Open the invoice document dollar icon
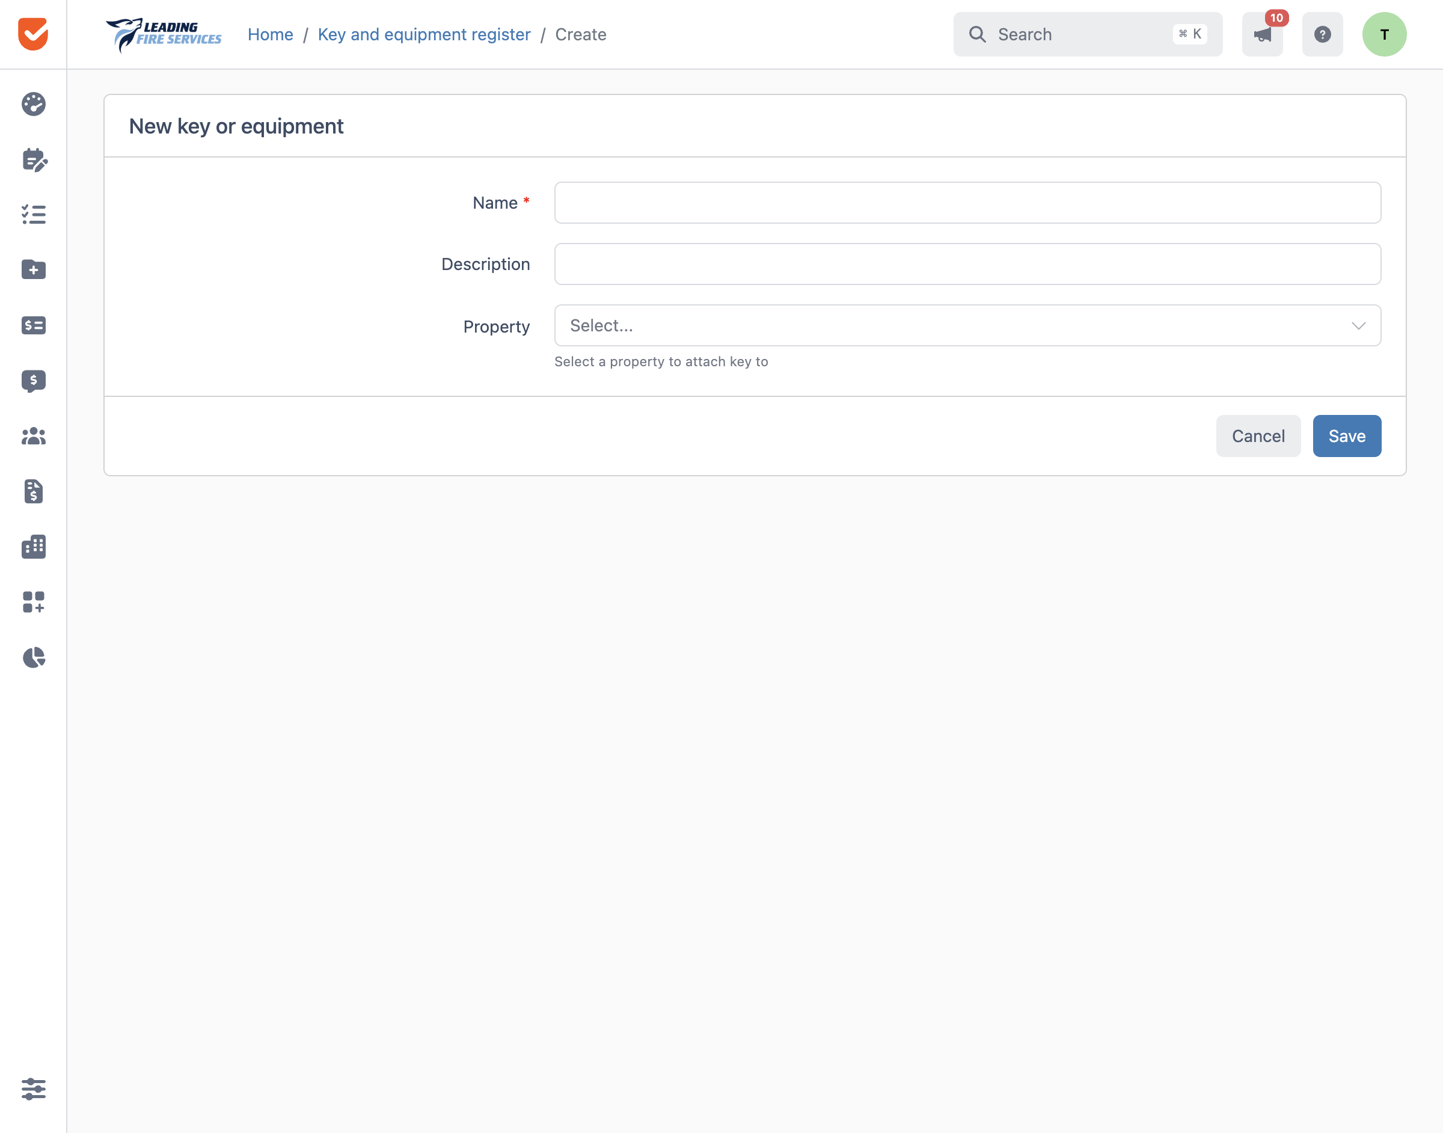Screen dimensions: 1443x1133 (33, 491)
